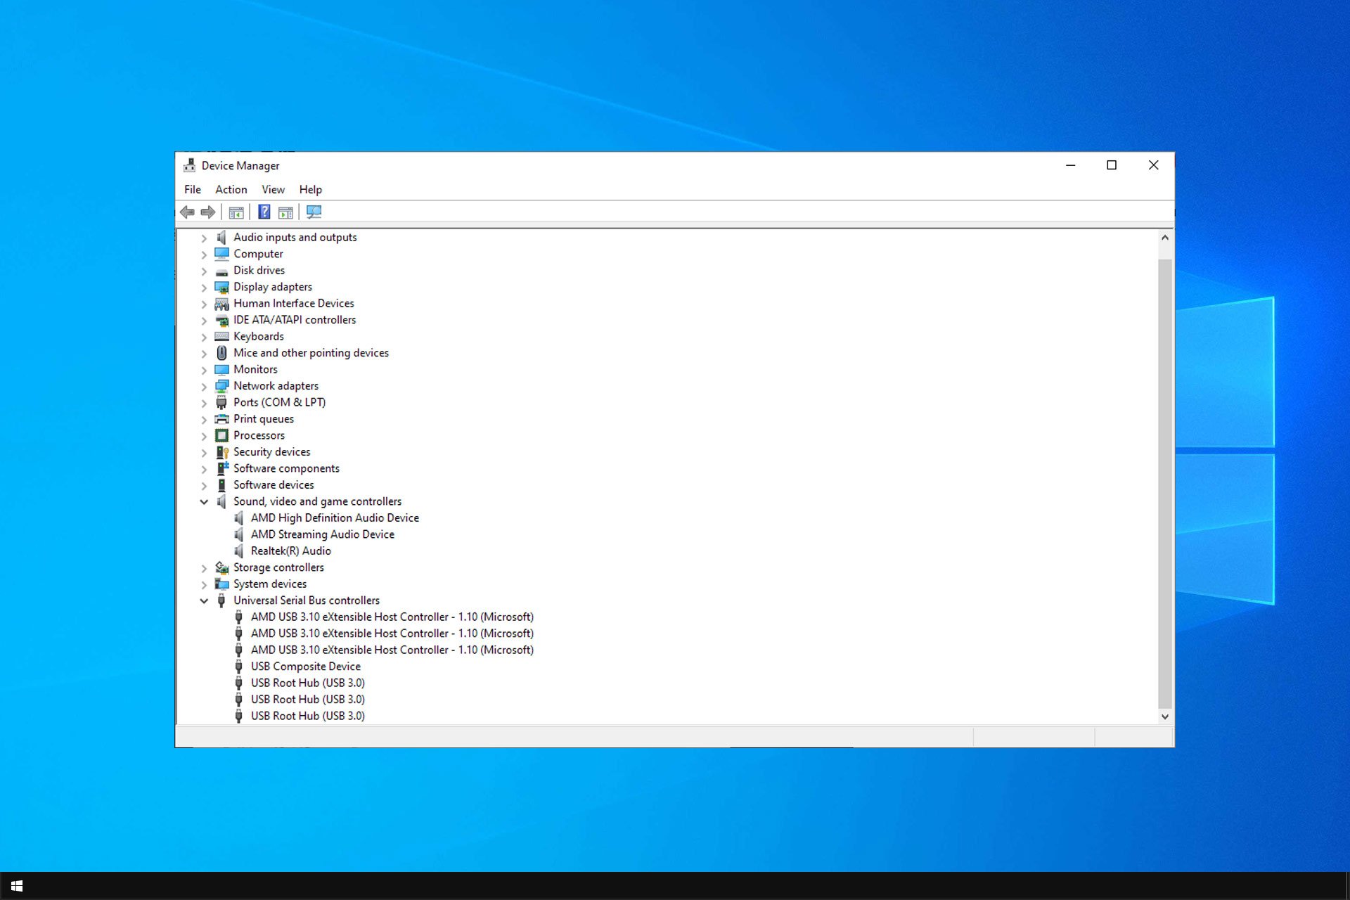Screen dimensions: 1350x900
Task: Collapse Universal Serial Bus controllers
Action: (204, 600)
